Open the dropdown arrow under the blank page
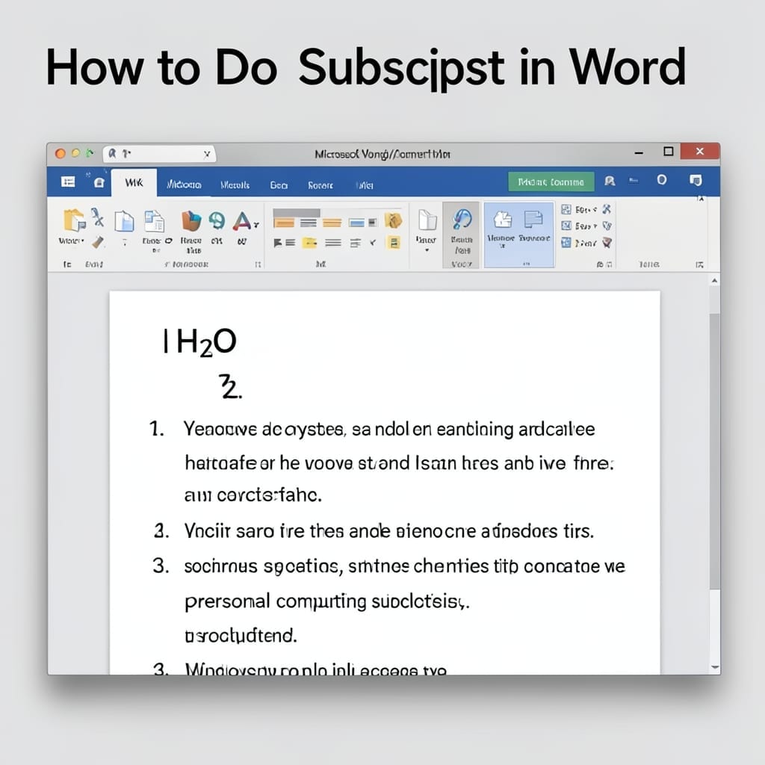765x765 pixels. tap(427, 250)
